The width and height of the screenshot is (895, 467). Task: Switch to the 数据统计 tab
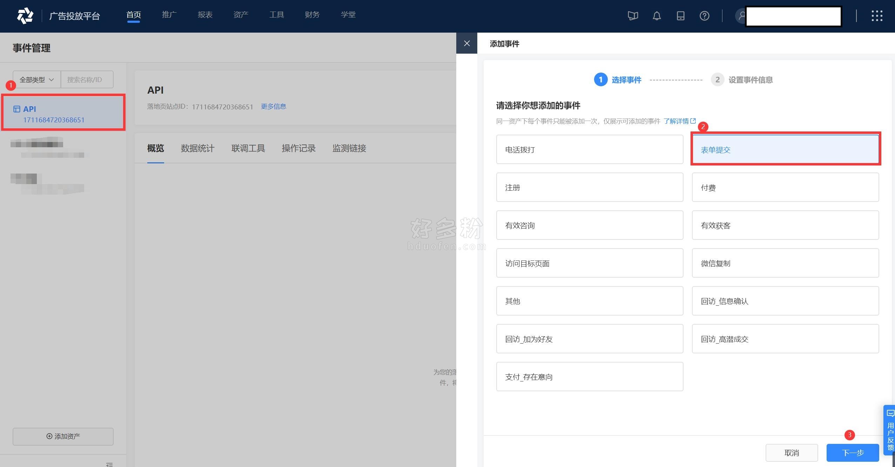click(197, 148)
